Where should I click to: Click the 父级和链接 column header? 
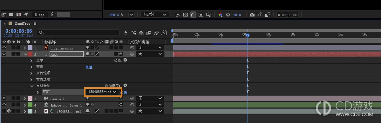click(x=140, y=42)
